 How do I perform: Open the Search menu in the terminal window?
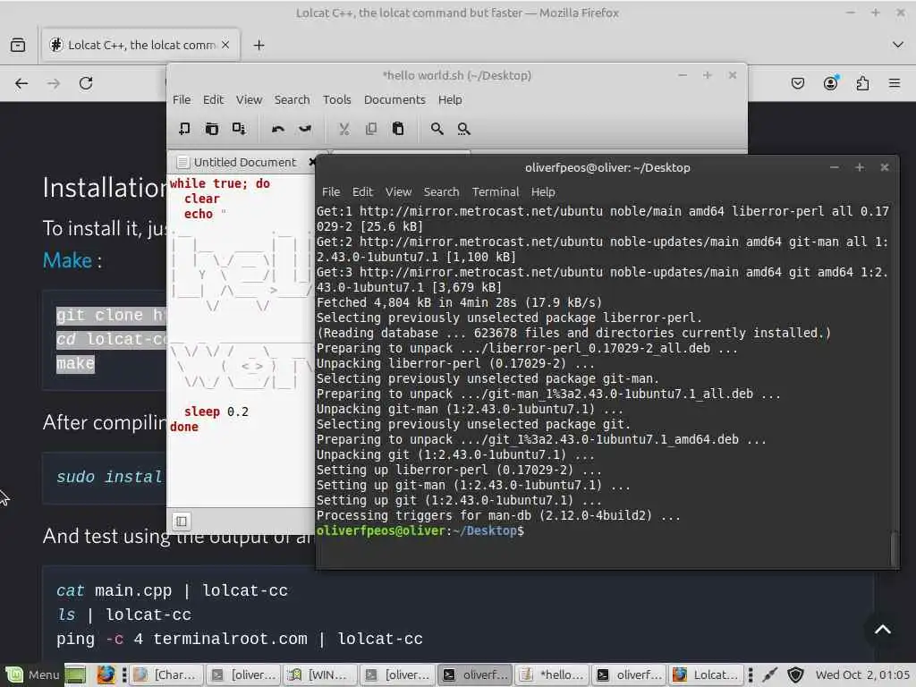(x=441, y=191)
